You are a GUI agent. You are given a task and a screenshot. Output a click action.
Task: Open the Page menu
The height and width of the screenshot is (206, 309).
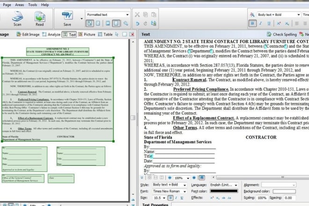click(7, 5)
